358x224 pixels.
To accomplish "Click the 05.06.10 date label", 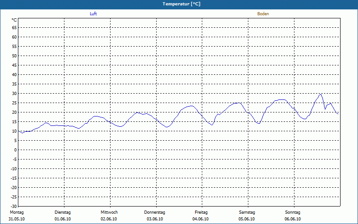I will pos(247,219).
